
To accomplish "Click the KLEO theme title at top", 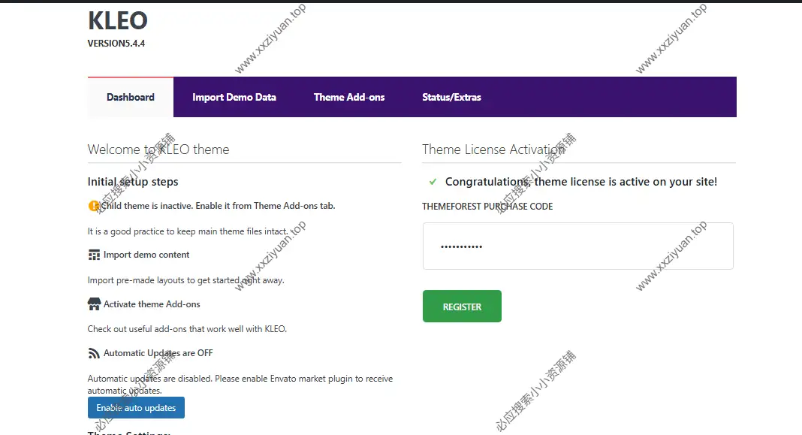I will pos(118,20).
